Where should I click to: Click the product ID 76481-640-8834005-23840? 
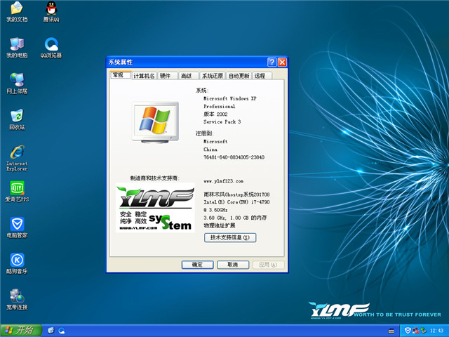234,157
